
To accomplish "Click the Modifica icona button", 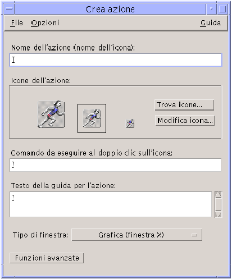I will tap(185, 120).
